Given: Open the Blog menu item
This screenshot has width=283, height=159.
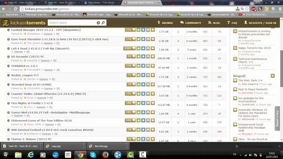Looking at the screenshot, I should [214, 23].
